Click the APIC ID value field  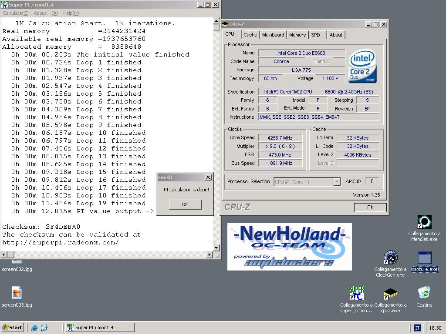[372, 181]
